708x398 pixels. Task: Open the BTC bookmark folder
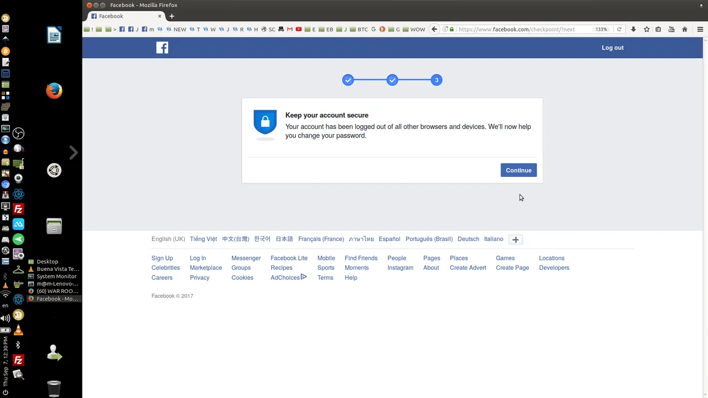pos(358,29)
